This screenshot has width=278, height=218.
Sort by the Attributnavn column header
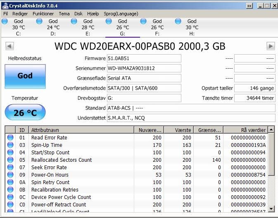[81, 130]
